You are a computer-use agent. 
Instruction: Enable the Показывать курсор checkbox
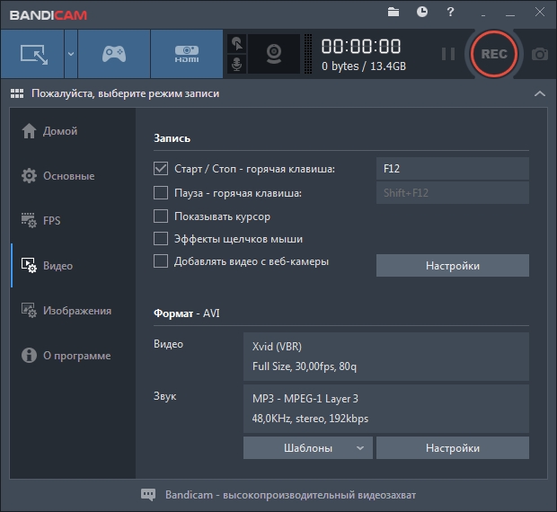coord(161,216)
